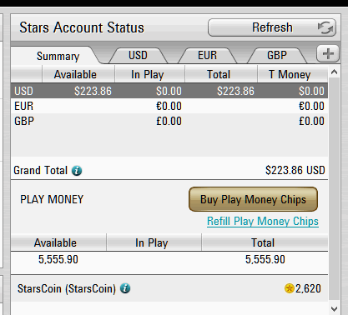Click the vertical scrollbar track
This screenshot has height=315, width=348.
tap(334, 189)
